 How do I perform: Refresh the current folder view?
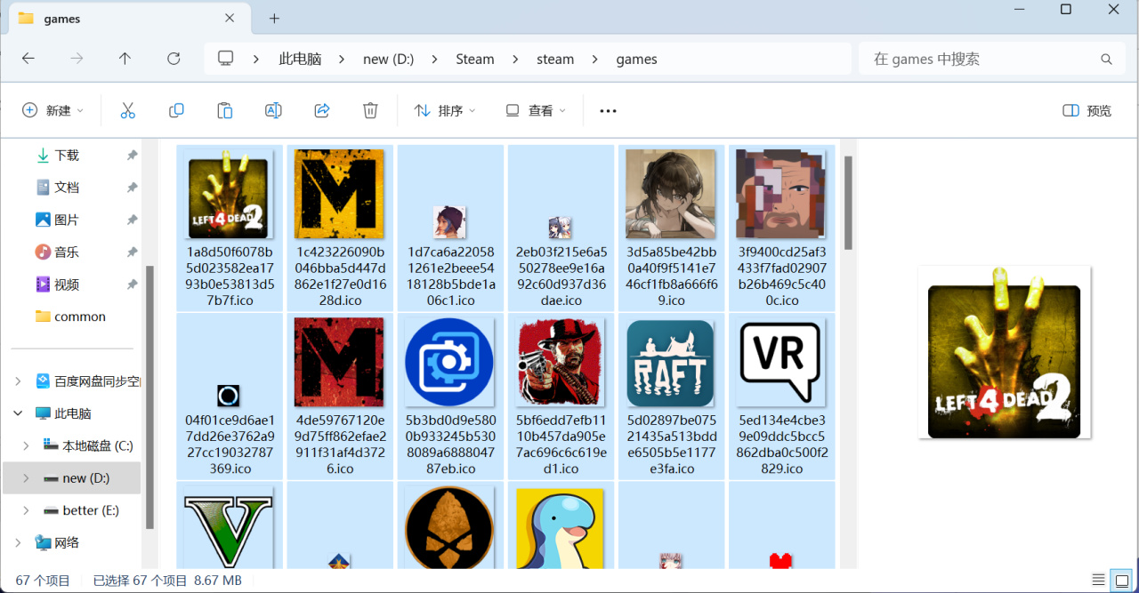pos(174,59)
